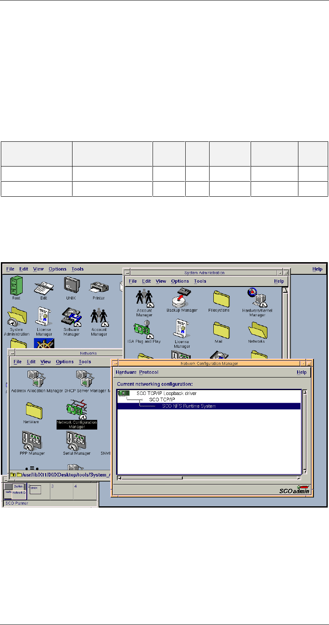Open Hardware/Kernel Manager icon
The width and height of the screenshot is (329, 625).
click(x=257, y=297)
